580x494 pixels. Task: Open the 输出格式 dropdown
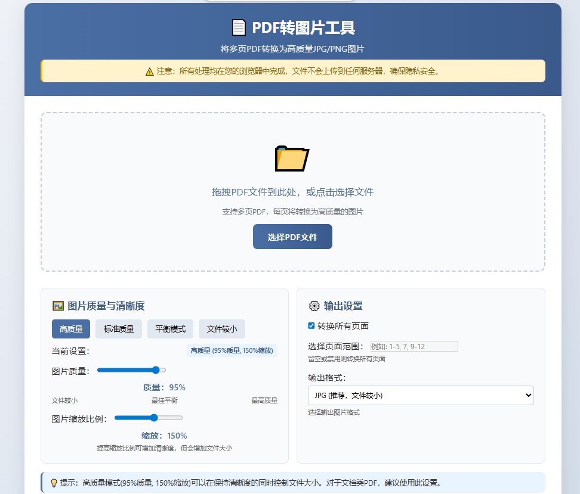tap(421, 395)
